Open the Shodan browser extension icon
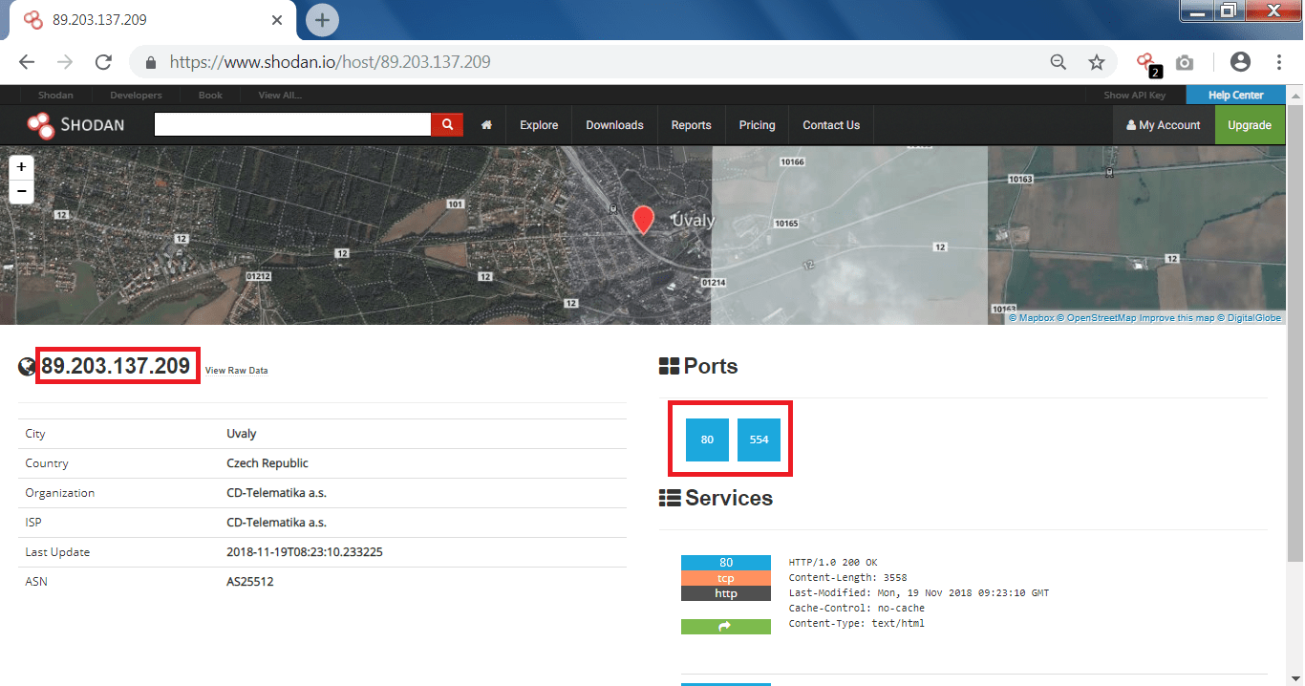This screenshot has height=686, width=1305. 1146,63
